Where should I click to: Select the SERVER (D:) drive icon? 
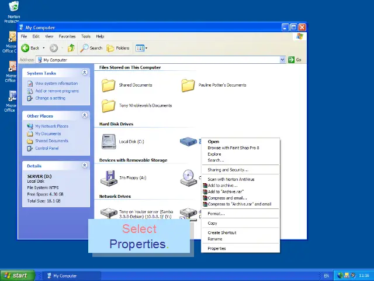[x=188, y=142]
